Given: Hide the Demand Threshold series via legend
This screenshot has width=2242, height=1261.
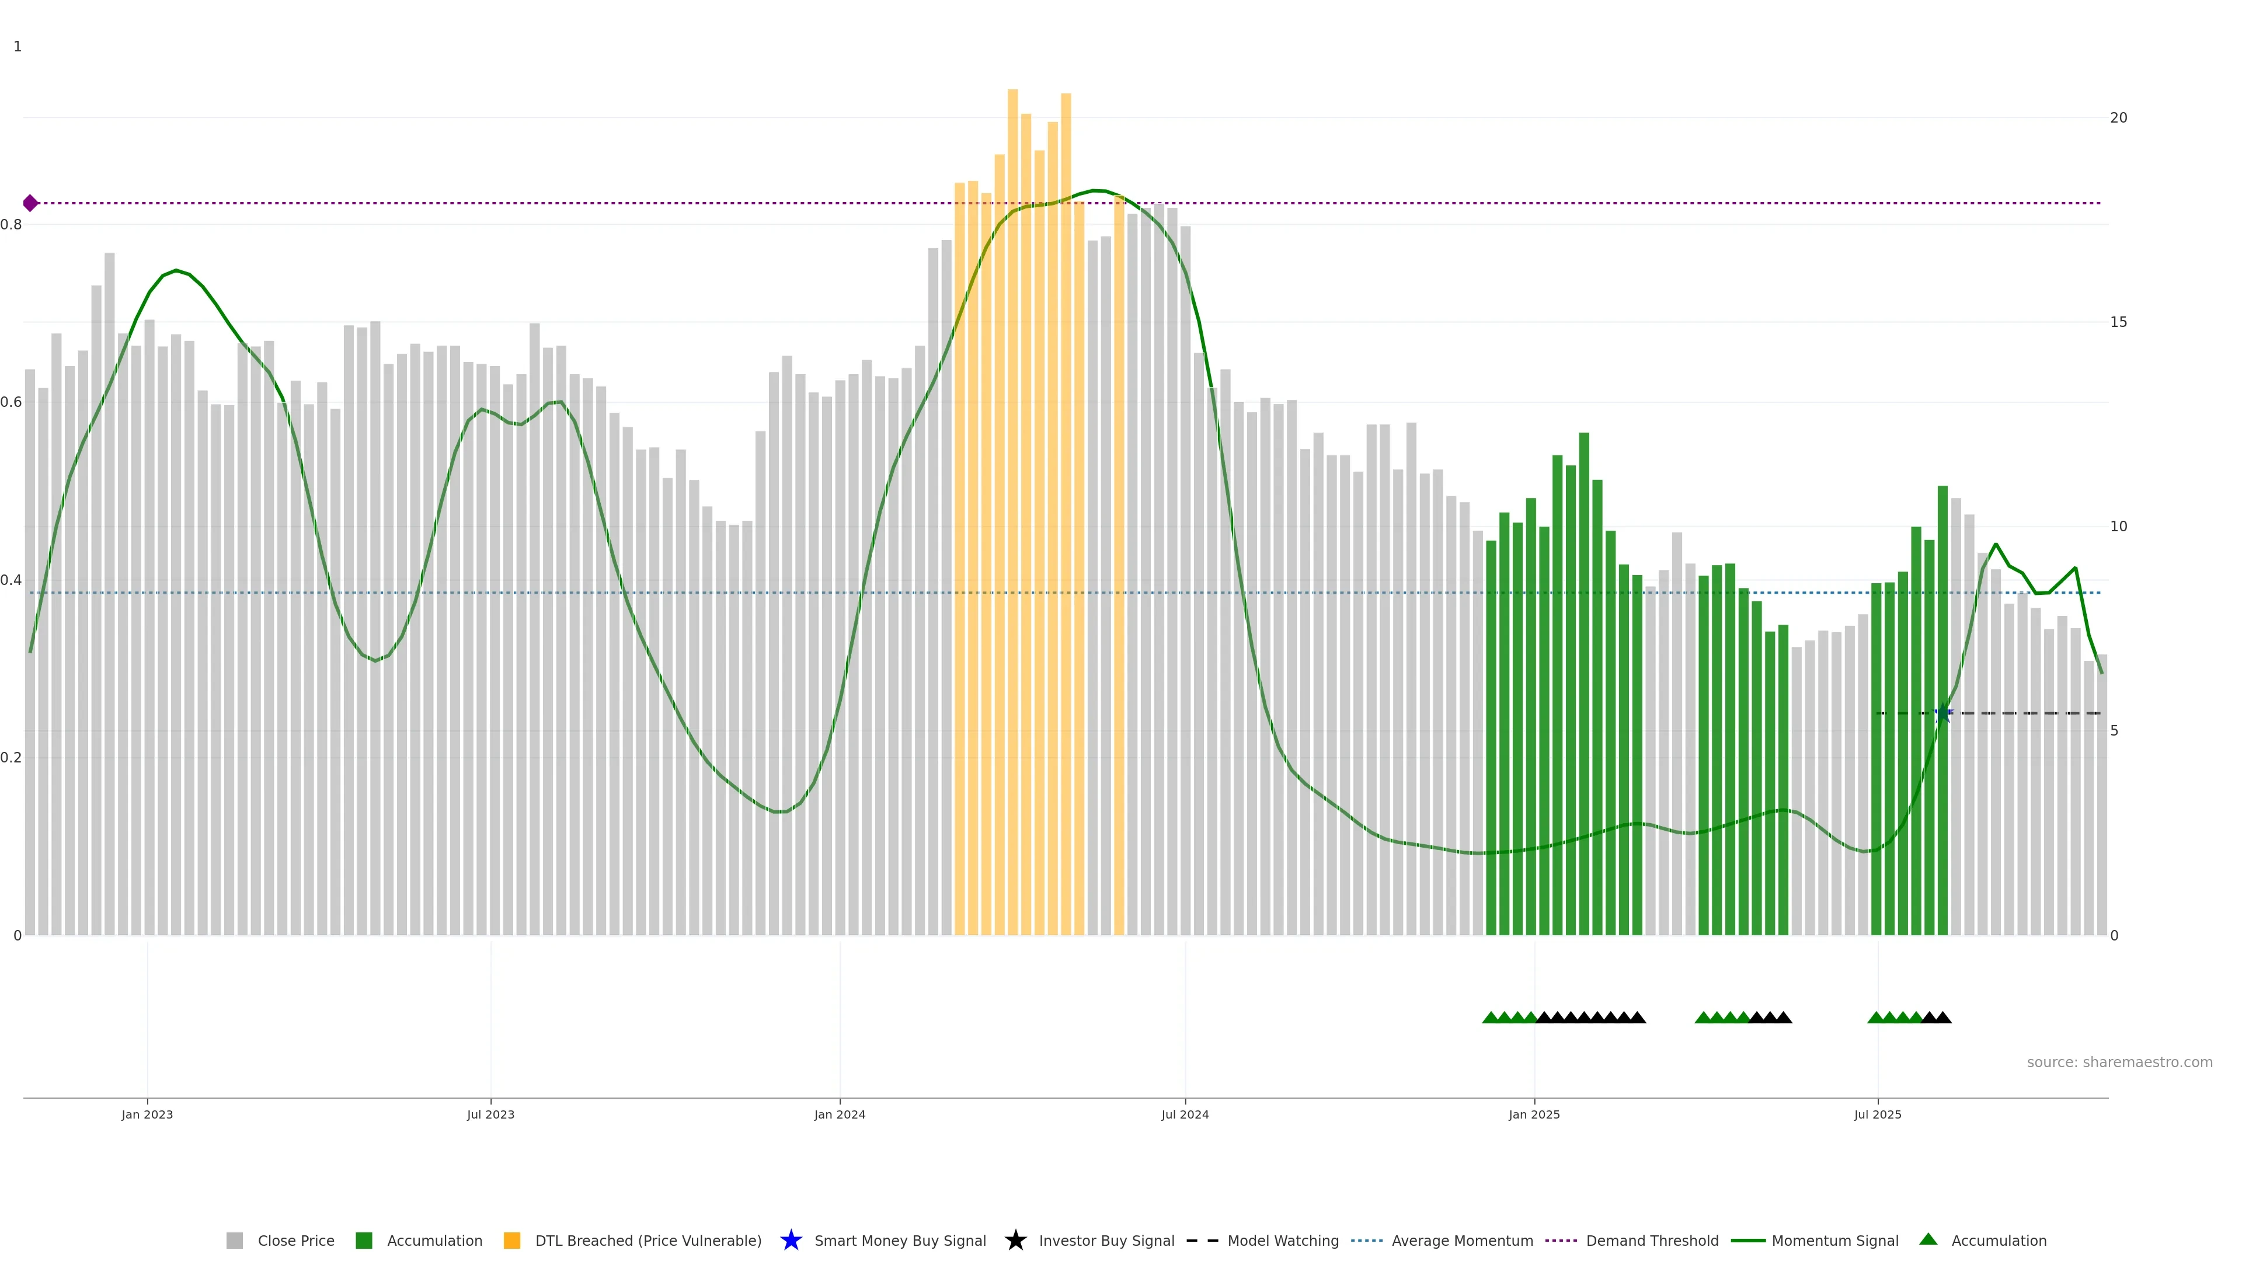Looking at the screenshot, I should [x=1651, y=1240].
